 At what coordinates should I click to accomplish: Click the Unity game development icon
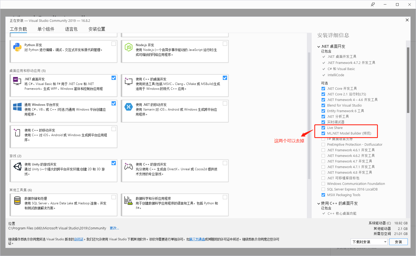17,167
